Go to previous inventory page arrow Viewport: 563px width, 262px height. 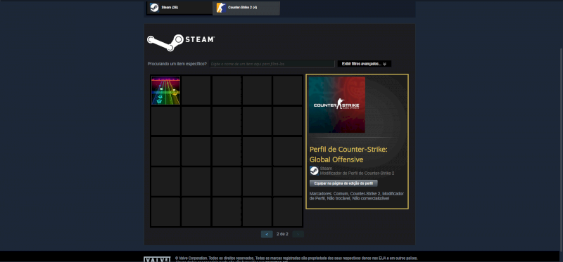point(267,235)
